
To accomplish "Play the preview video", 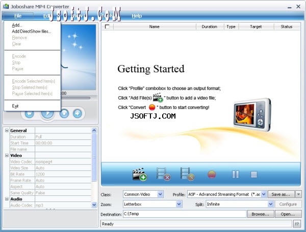I will coord(47,113).
